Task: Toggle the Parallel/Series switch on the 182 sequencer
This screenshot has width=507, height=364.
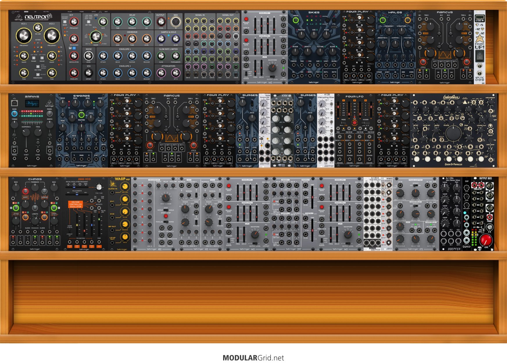Action: (165, 222)
